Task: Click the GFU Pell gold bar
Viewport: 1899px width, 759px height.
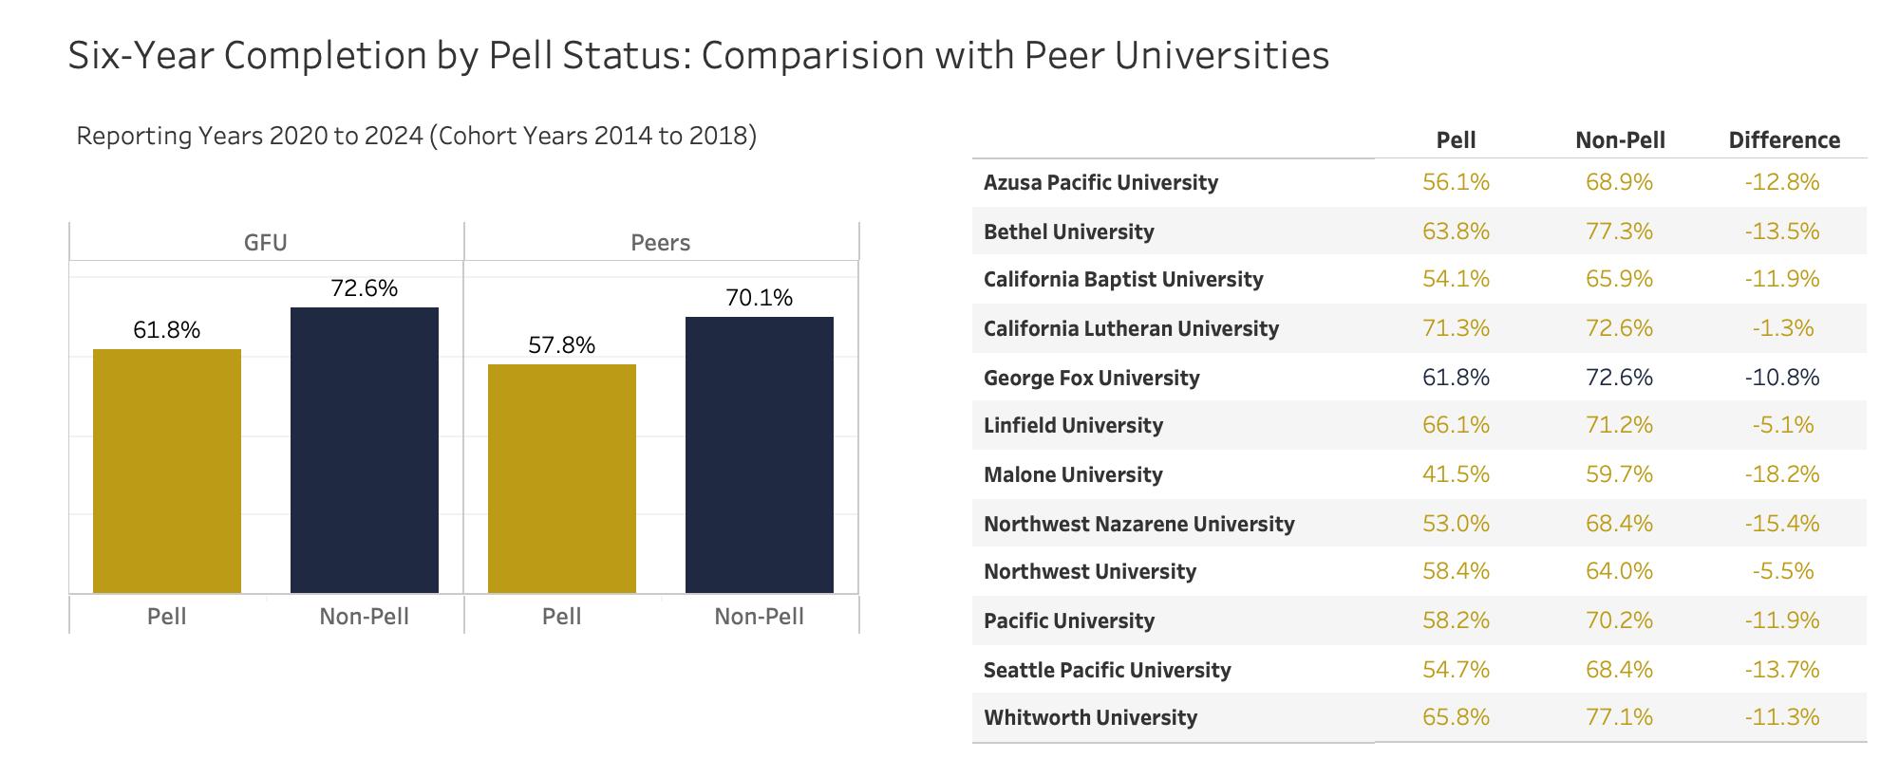Action: [x=167, y=471]
